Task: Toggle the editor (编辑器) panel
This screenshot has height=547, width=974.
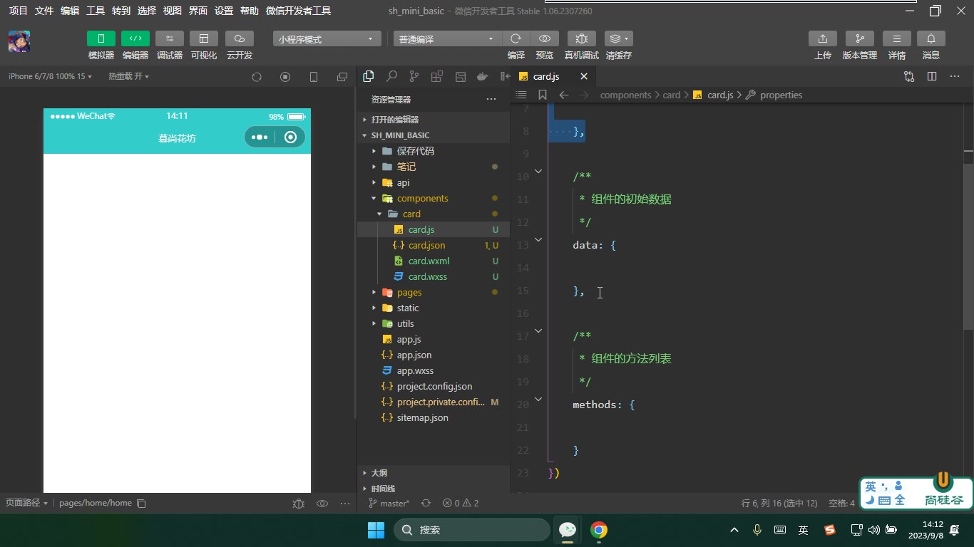Action: click(135, 38)
